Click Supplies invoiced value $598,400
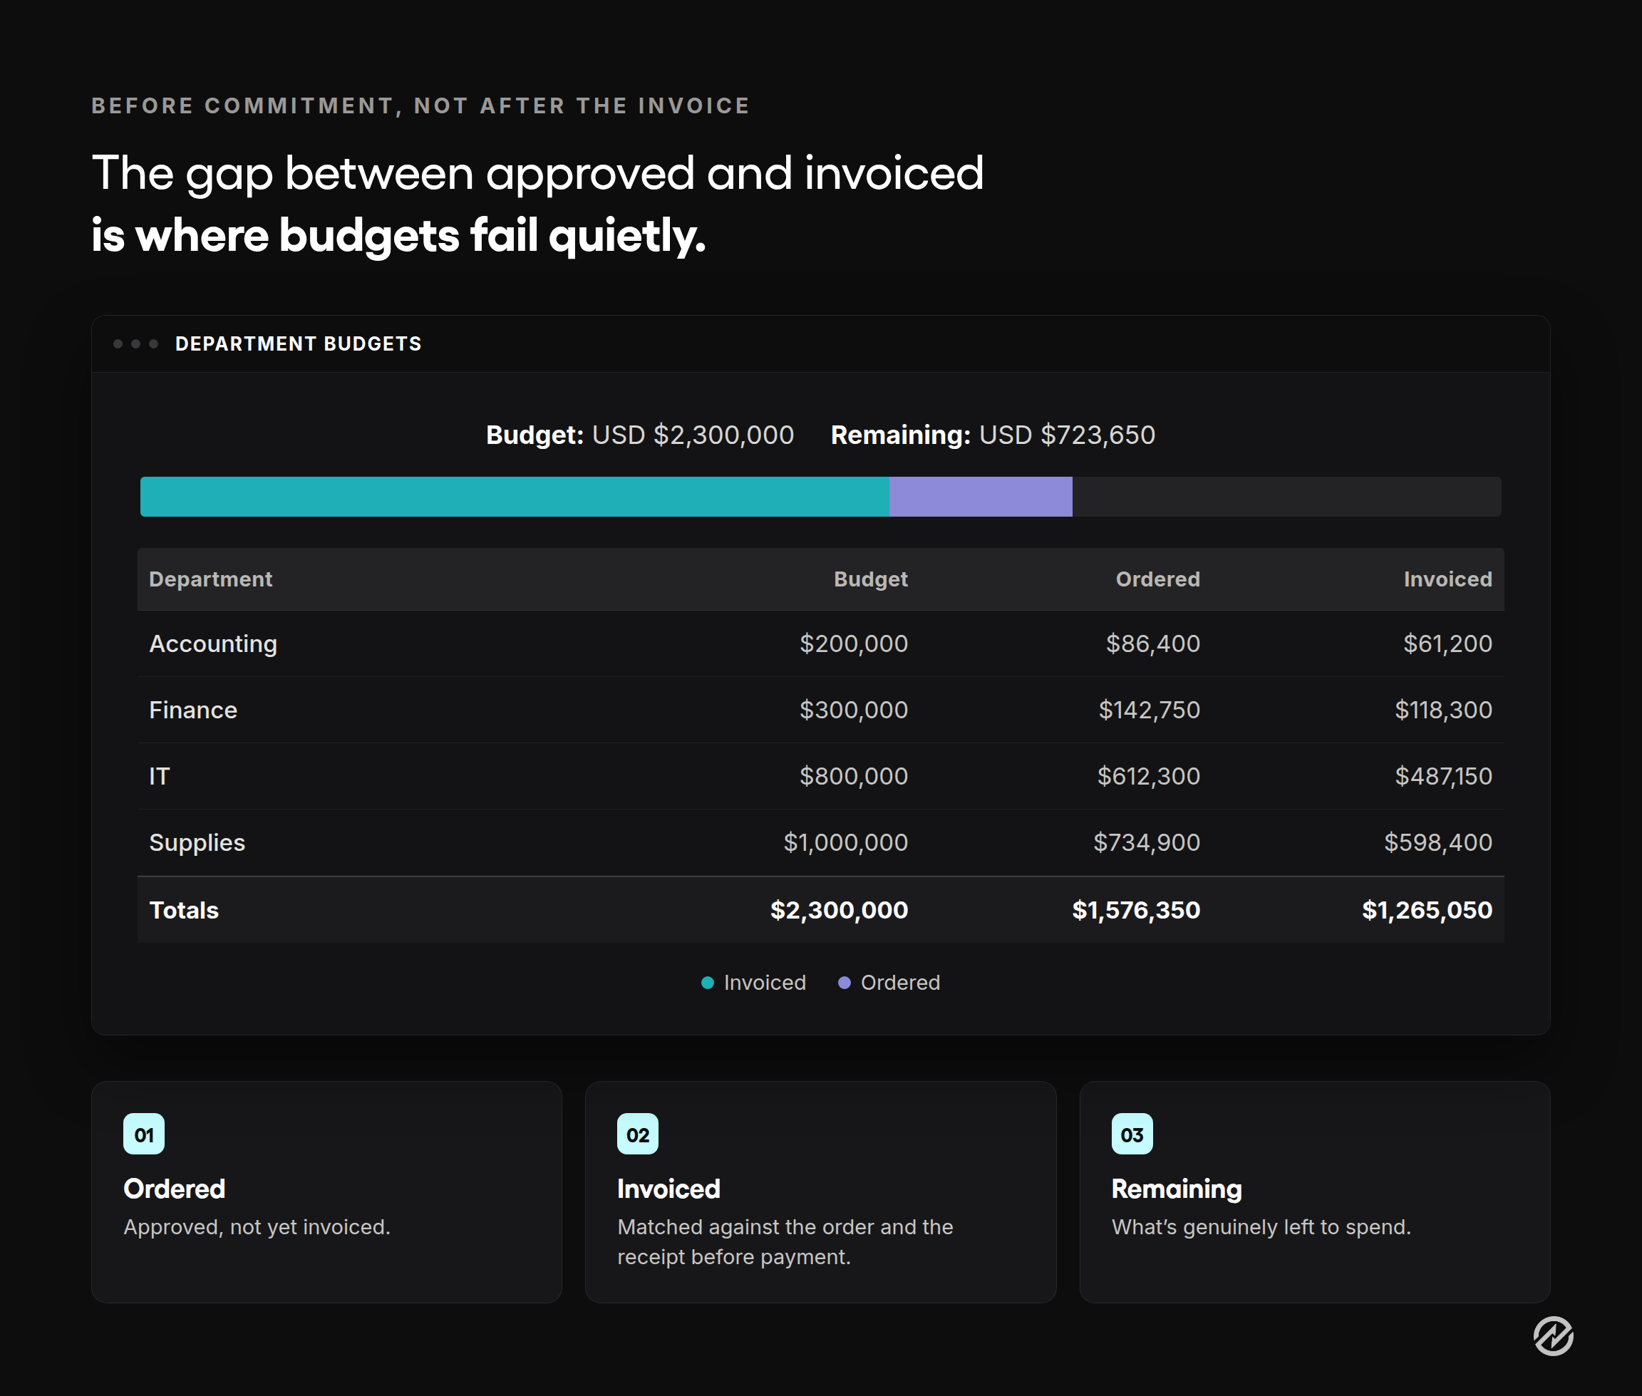The width and height of the screenshot is (1642, 1396). pos(1438,843)
